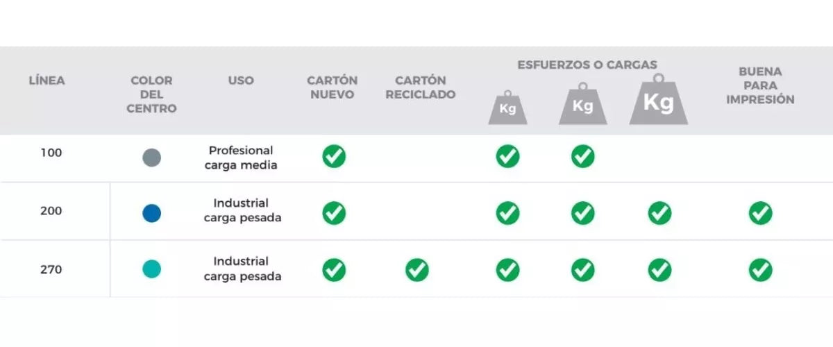Click the largest Kg weight icon
The width and height of the screenshot is (833, 347).
tap(658, 101)
